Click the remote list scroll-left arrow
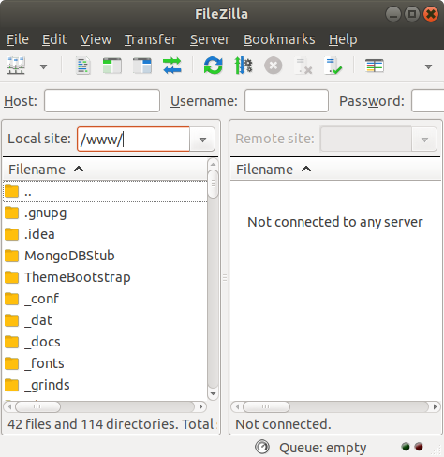Image resolution: width=444 pixels, height=457 pixels. click(237, 406)
